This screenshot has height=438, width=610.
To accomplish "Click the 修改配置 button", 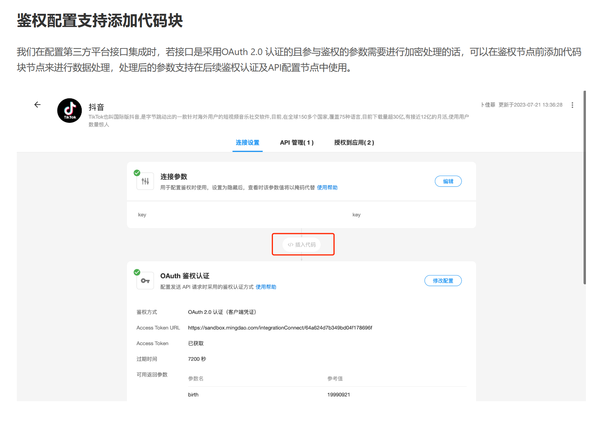I will [443, 281].
